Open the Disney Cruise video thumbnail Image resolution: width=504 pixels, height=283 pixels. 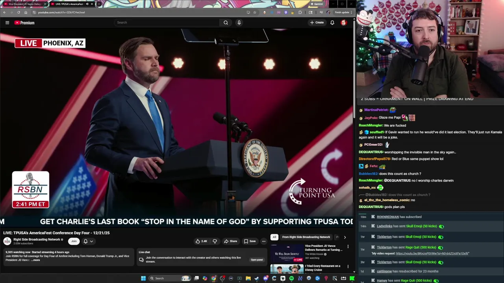point(287,269)
